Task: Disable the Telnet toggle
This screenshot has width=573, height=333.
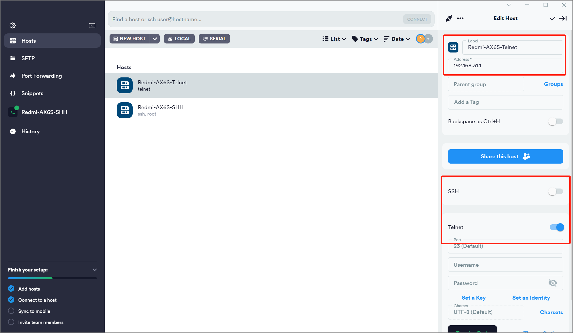Action: (557, 227)
